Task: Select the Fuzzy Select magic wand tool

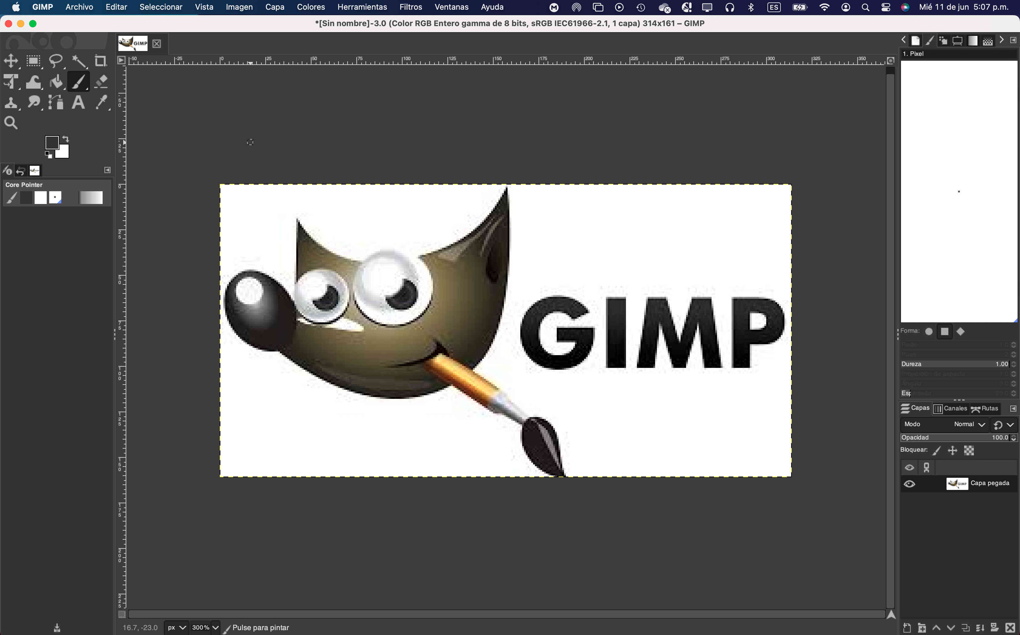Action: coord(79,61)
